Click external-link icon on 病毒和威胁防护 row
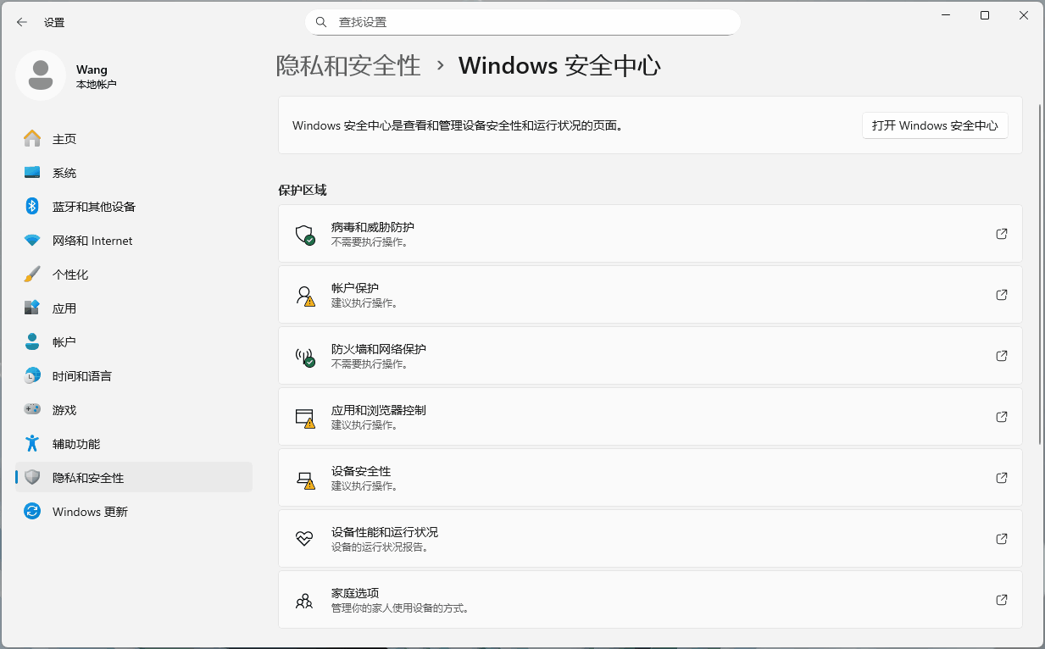1045x649 pixels. click(x=1002, y=234)
